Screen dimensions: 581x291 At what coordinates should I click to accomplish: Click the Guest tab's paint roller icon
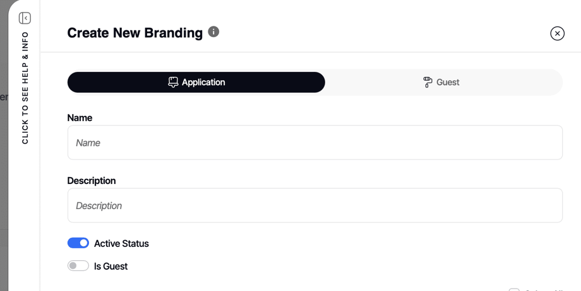[x=428, y=83]
